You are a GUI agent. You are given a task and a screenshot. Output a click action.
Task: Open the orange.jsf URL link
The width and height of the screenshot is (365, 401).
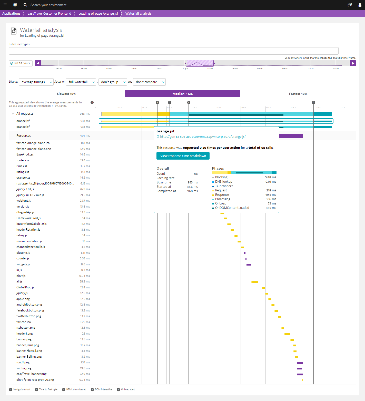pos(203,137)
